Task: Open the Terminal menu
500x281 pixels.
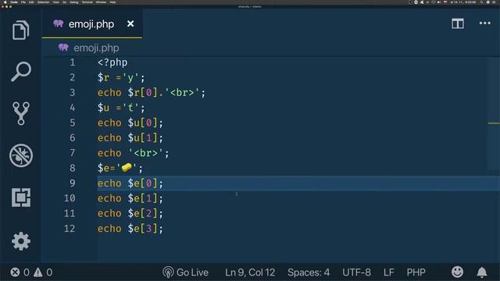Action: 87,2
